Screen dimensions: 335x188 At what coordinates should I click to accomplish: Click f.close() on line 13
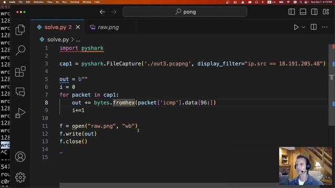pyautogui.click(x=73, y=142)
